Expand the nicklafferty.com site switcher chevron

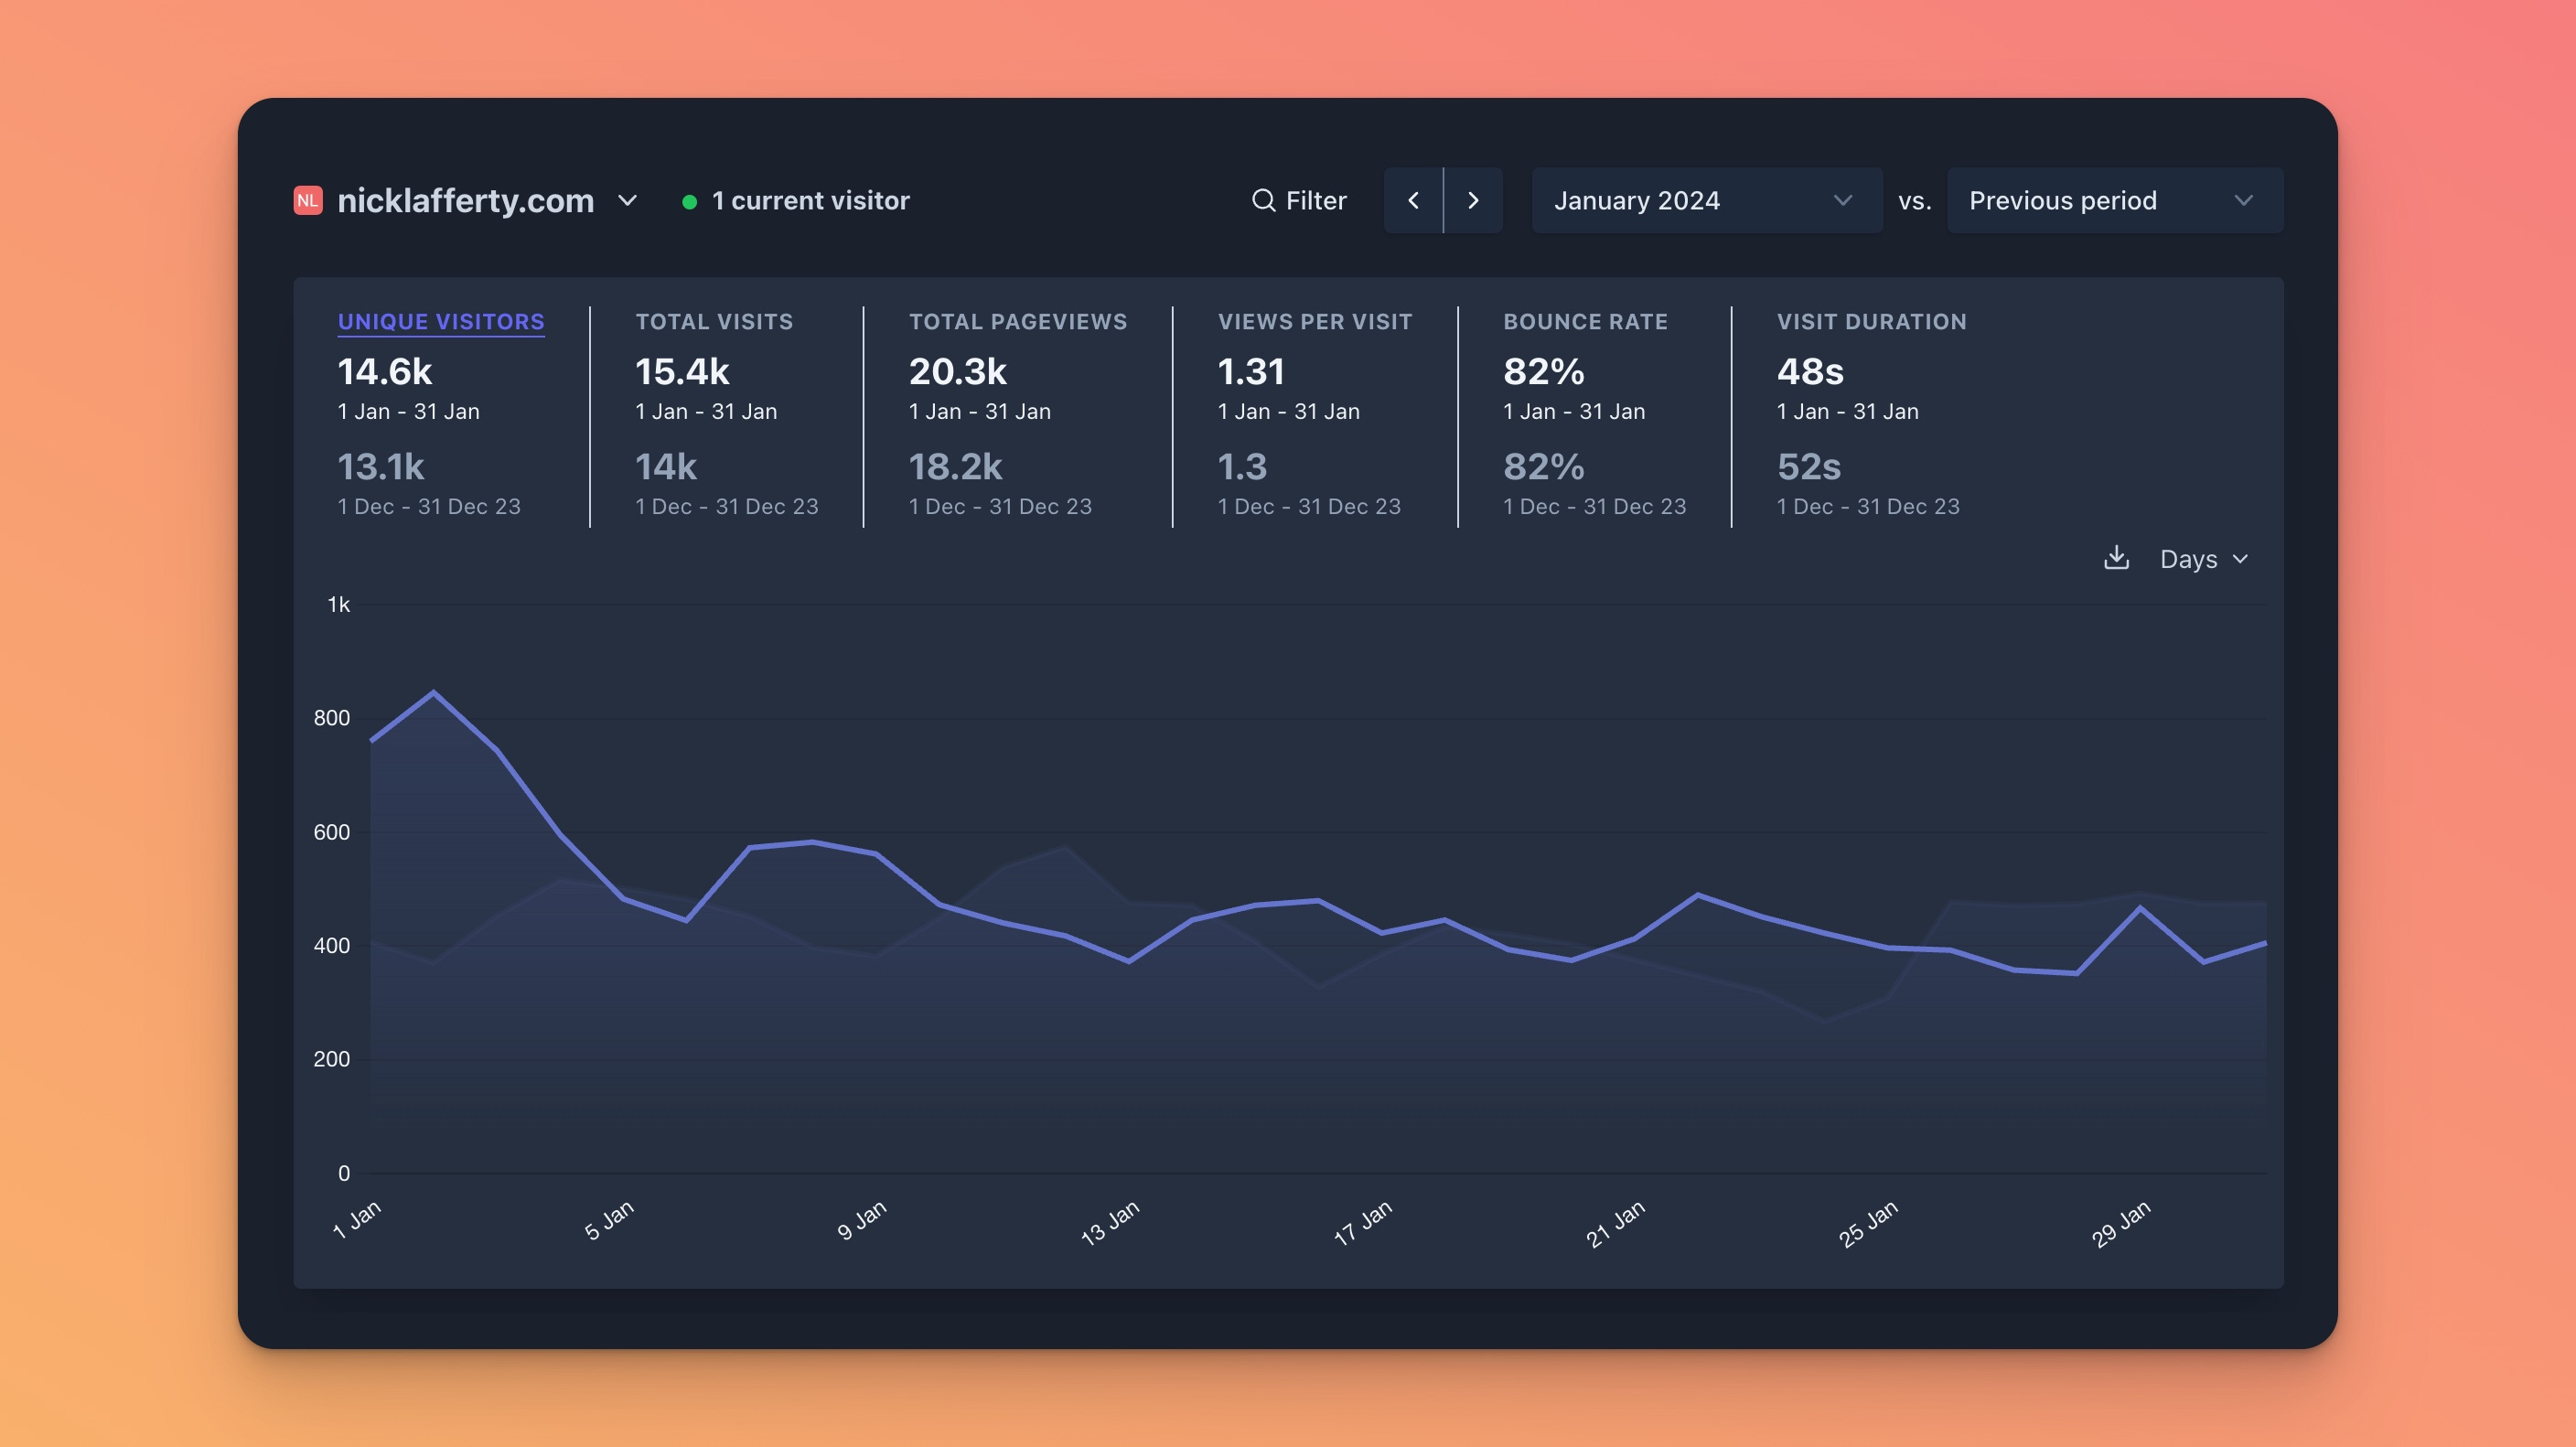(627, 200)
